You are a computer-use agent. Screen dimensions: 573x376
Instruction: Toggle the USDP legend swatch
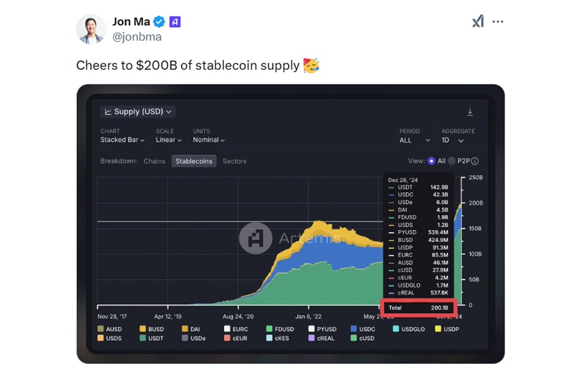tap(438, 329)
